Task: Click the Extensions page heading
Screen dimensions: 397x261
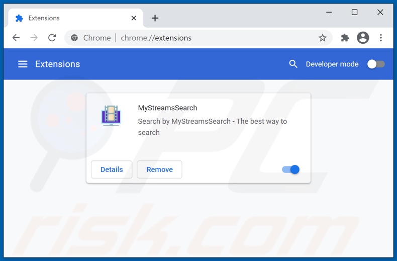Action: coord(57,64)
